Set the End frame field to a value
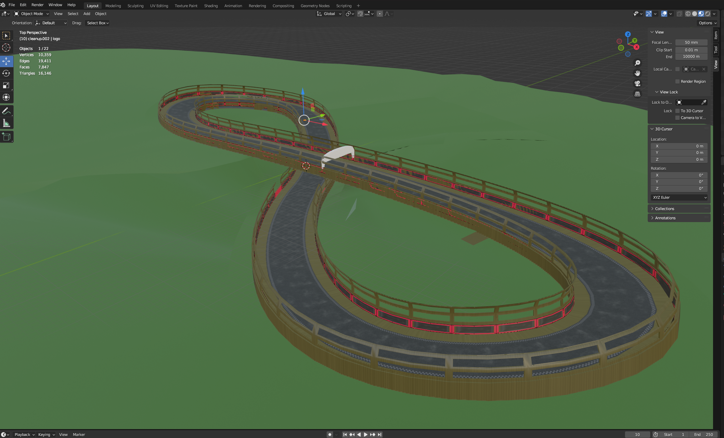This screenshot has width=724, height=438. coord(705,434)
